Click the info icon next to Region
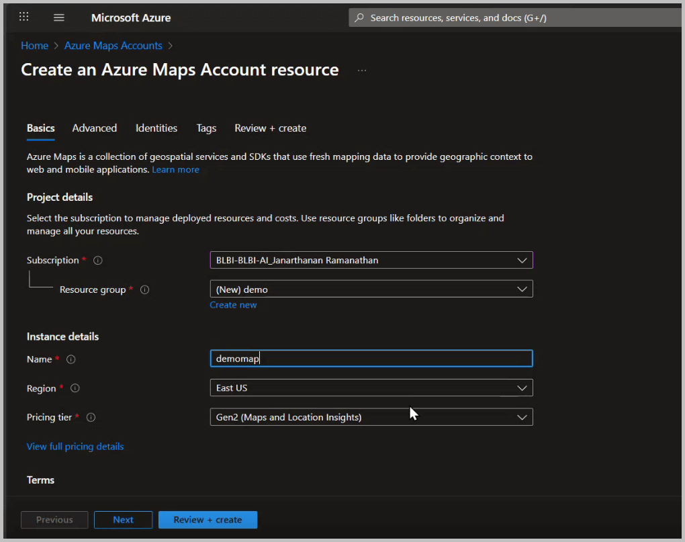This screenshot has height=542, width=685. point(75,388)
